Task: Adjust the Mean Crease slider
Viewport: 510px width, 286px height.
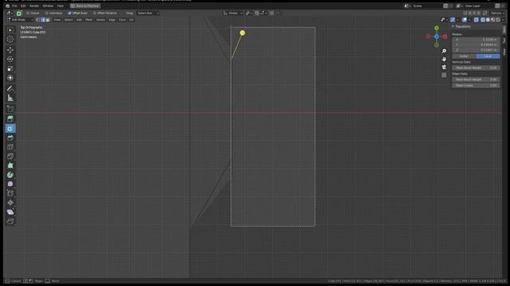Action: [476, 86]
